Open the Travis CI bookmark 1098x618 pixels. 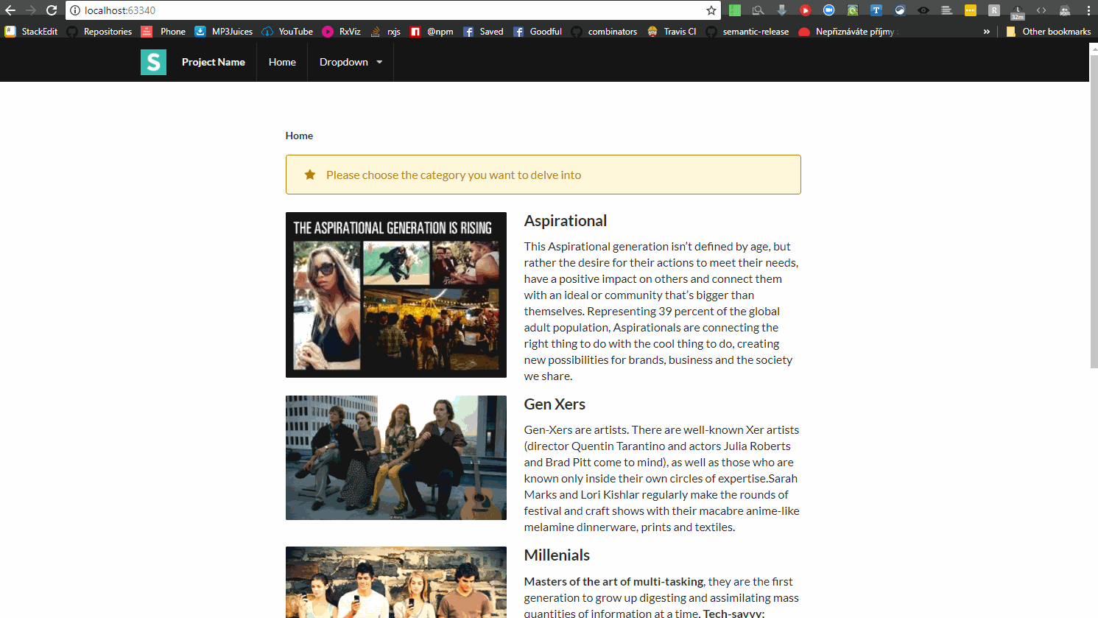pyautogui.click(x=672, y=32)
